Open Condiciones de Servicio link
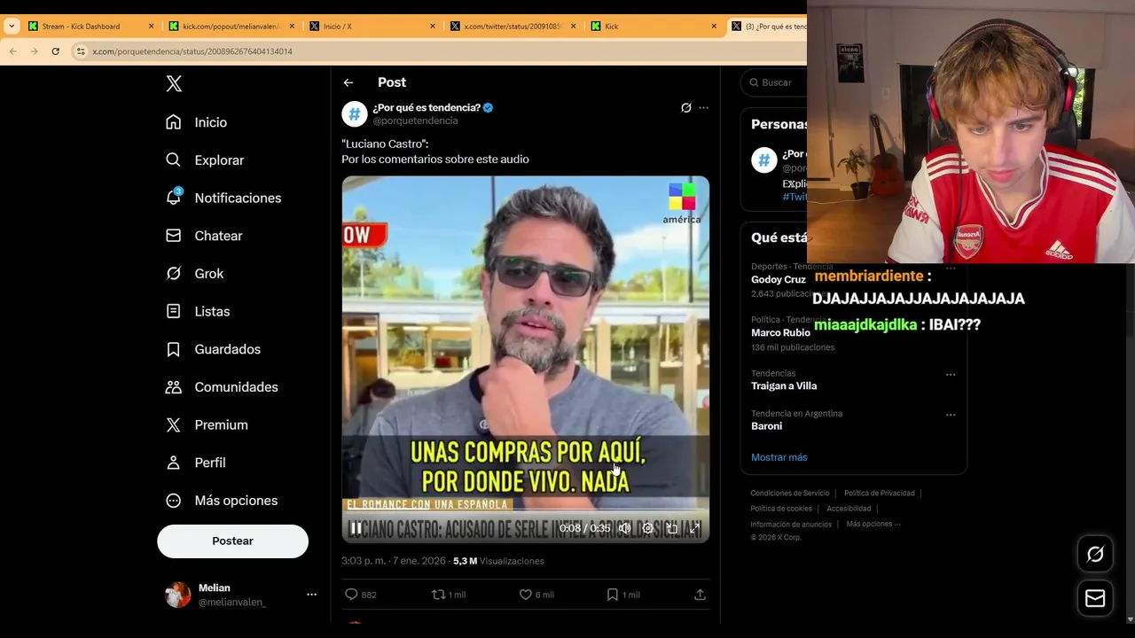Viewport: 1135px width, 638px height. pyautogui.click(x=790, y=493)
